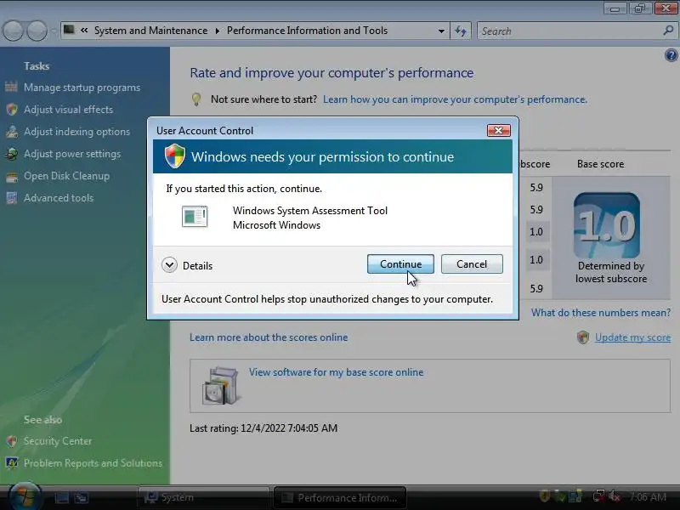Screen dimensions: 680x510
Task: Click the taskbar clock showing 7:06 AM
Action: pos(648,497)
